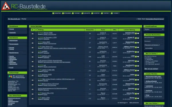Open board Unimogs und Traktoren sowie deren Anbaugeräte
This screenshot has width=172, height=107.
pos(60,48)
